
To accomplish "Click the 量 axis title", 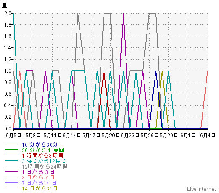I will [x=5, y=5].
